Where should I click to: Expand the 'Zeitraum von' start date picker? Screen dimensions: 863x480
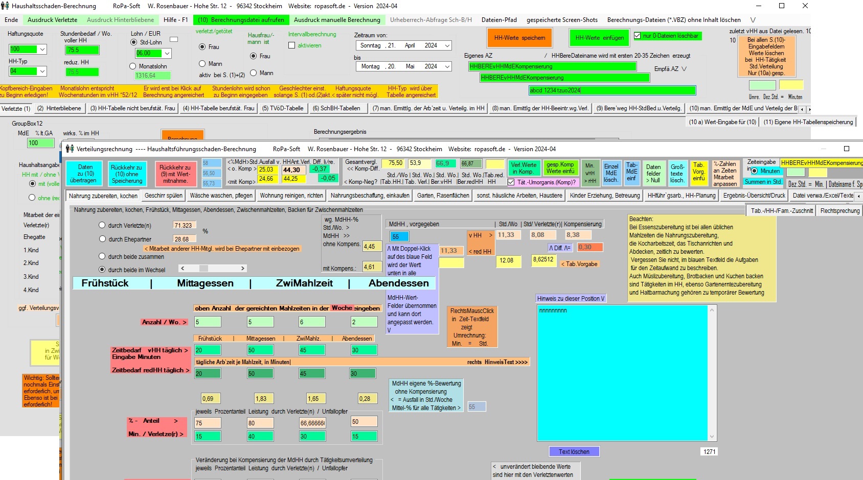pos(447,45)
